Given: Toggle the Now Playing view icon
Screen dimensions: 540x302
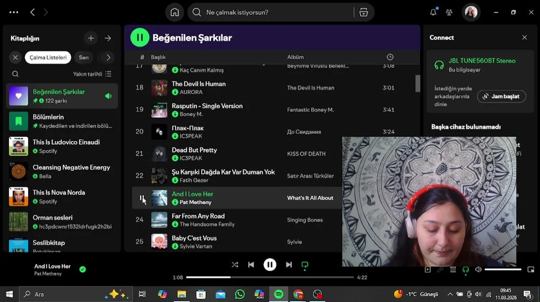Looking at the screenshot, I should tap(428, 269).
